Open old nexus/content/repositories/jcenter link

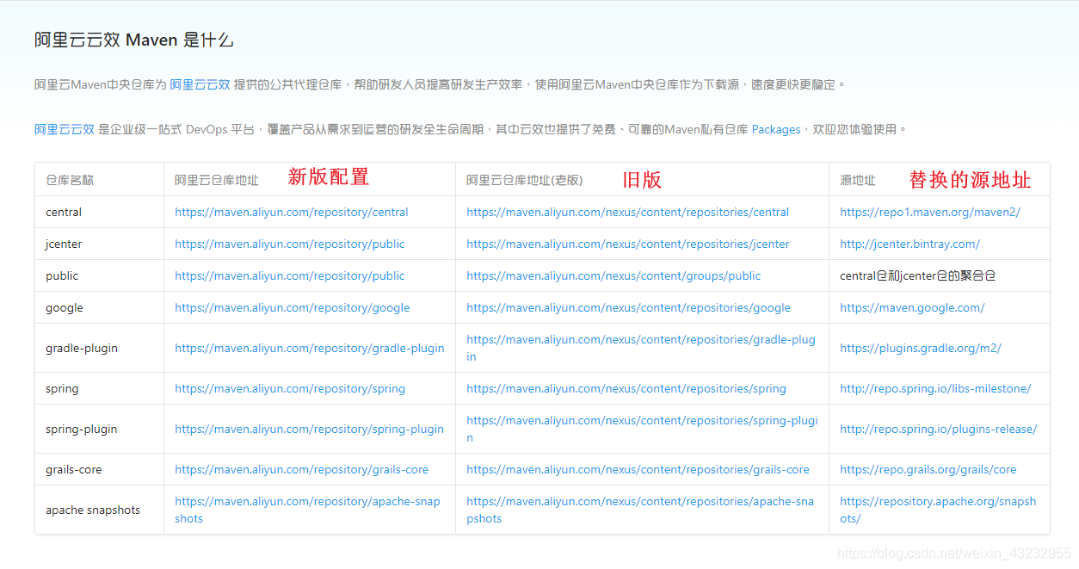(628, 244)
